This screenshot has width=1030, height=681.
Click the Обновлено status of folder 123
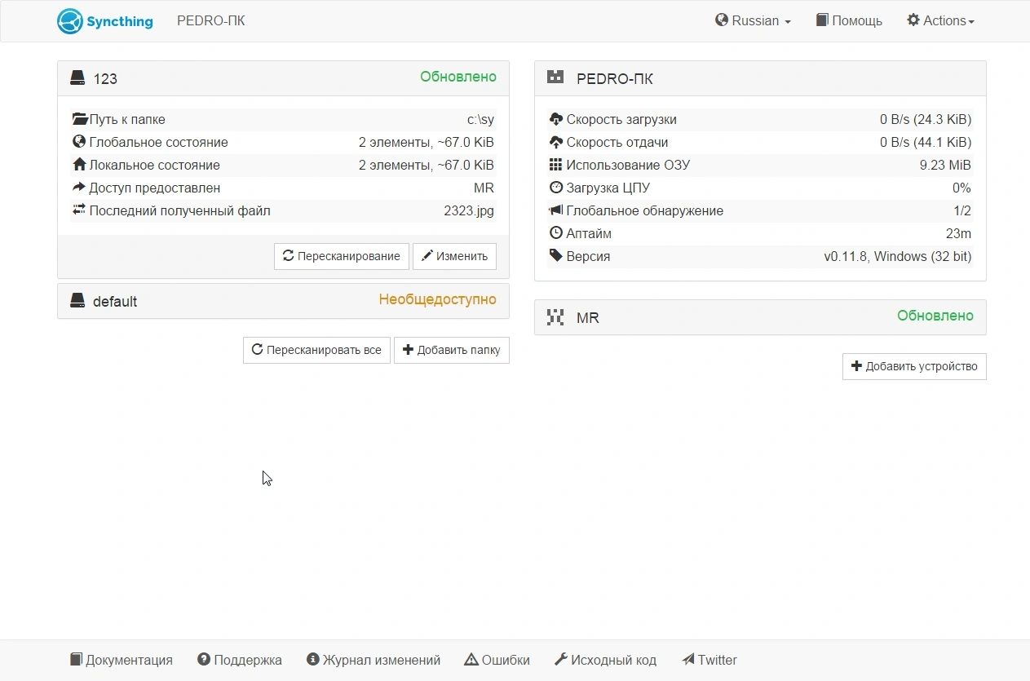coord(458,77)
